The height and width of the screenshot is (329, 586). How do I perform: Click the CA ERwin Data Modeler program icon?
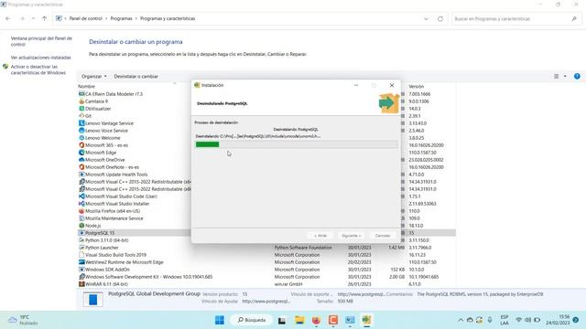click(x=81, y=94)
